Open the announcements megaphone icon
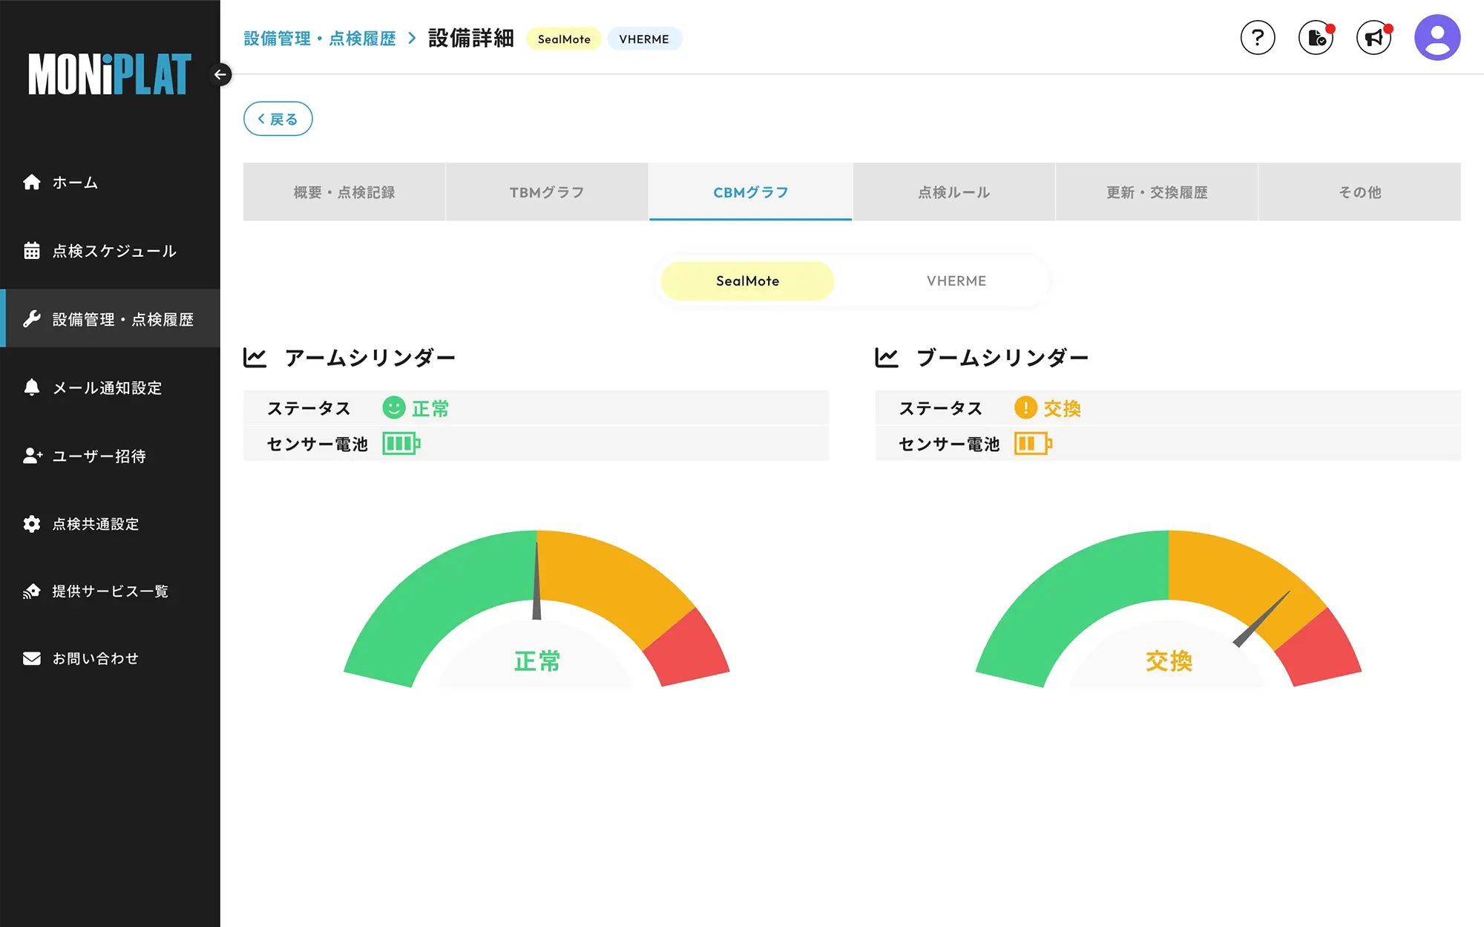The image size is (1484, 927). tap(1373, 37)
